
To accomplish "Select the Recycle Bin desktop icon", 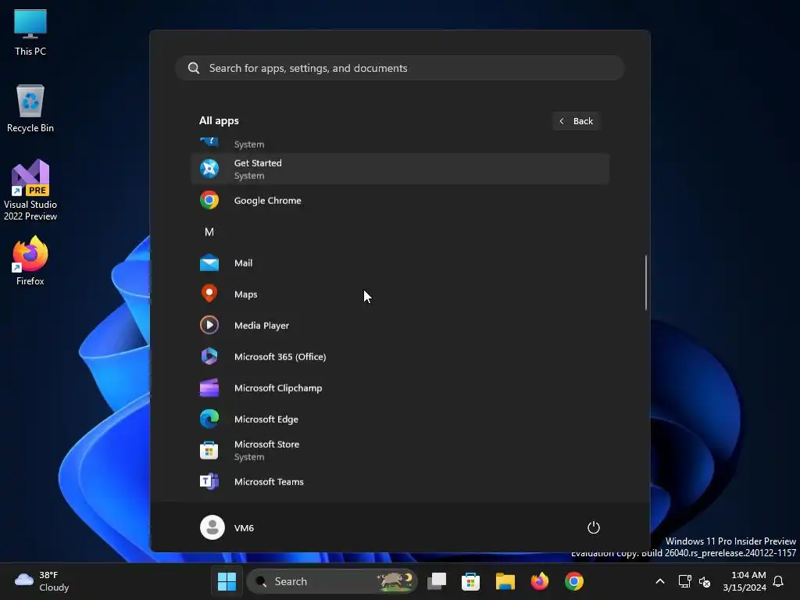I will (x=30, y=109).
